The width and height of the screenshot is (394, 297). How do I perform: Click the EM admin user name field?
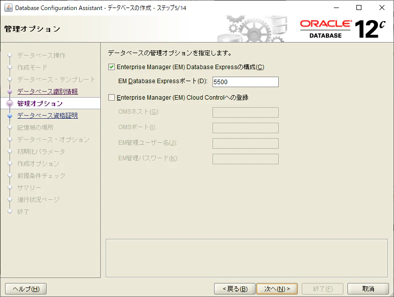245,143
